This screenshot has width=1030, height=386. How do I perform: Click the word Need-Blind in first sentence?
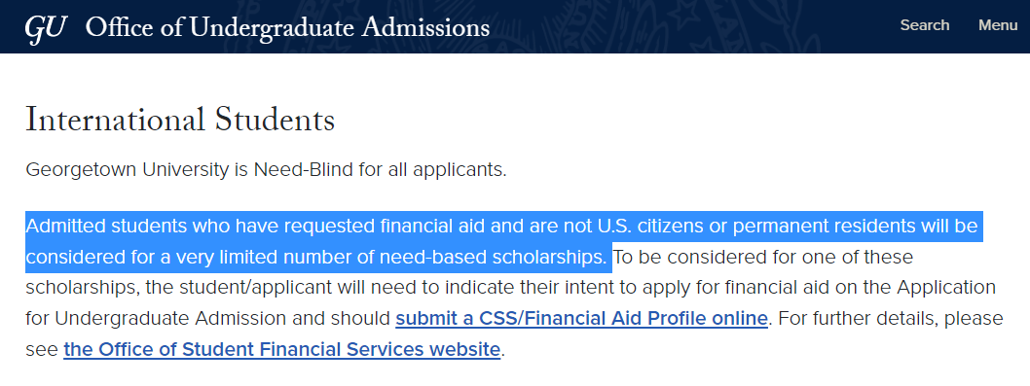tap(304, 170)
